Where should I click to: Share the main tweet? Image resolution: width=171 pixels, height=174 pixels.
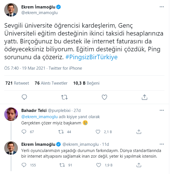point(144,97)
